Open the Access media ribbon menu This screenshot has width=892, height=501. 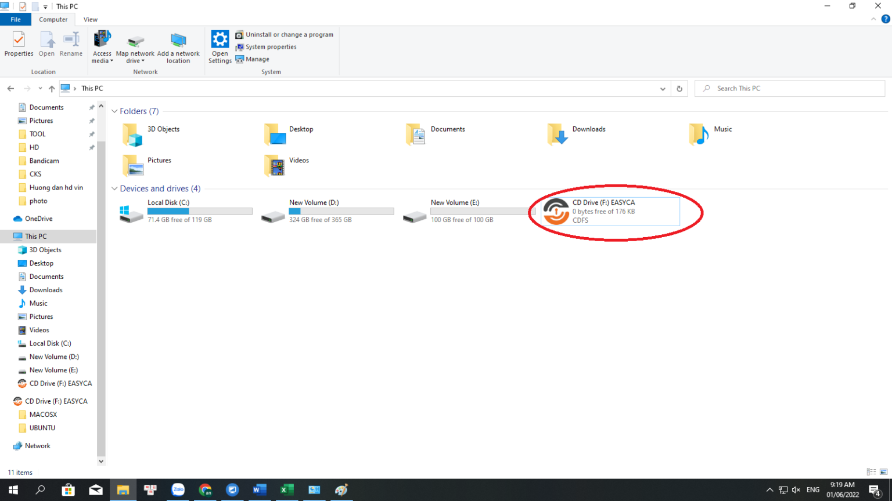pyautogui.click(x=102, y=46)
